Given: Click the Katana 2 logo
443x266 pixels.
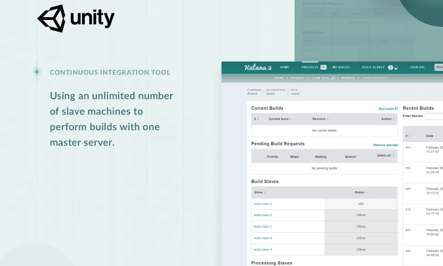Looking at the screenshot, I should point(257,67).
